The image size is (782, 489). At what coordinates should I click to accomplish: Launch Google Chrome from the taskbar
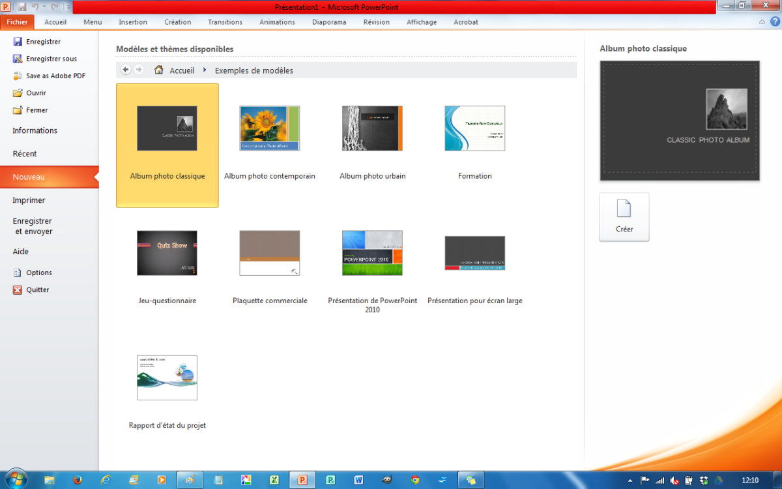tap(415, 480)
